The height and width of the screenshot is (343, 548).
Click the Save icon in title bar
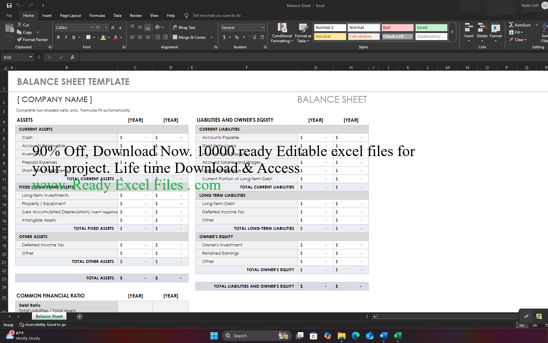pyautogui.click(x=9, y=5)
